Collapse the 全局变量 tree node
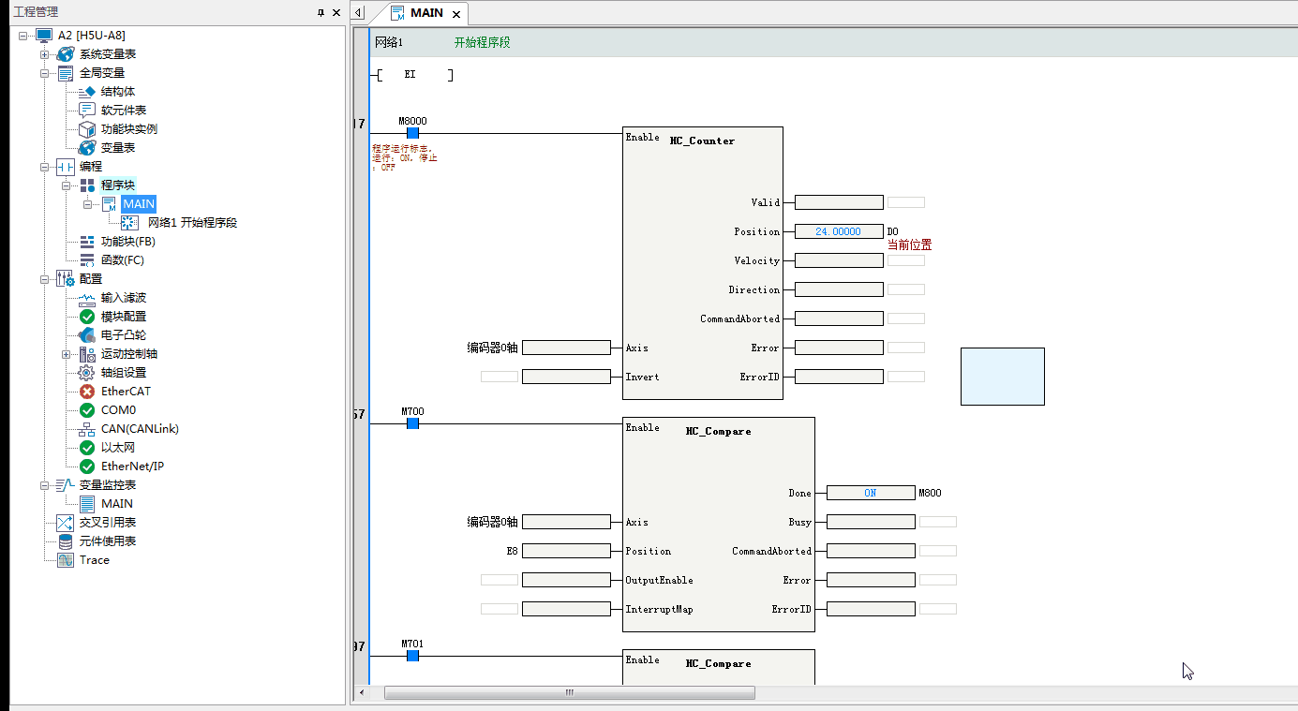The height and width of the screenshot is (711, 1298). pyautogui.click(x=44, y=73)
